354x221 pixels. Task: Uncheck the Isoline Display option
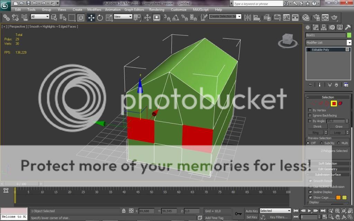310,192
